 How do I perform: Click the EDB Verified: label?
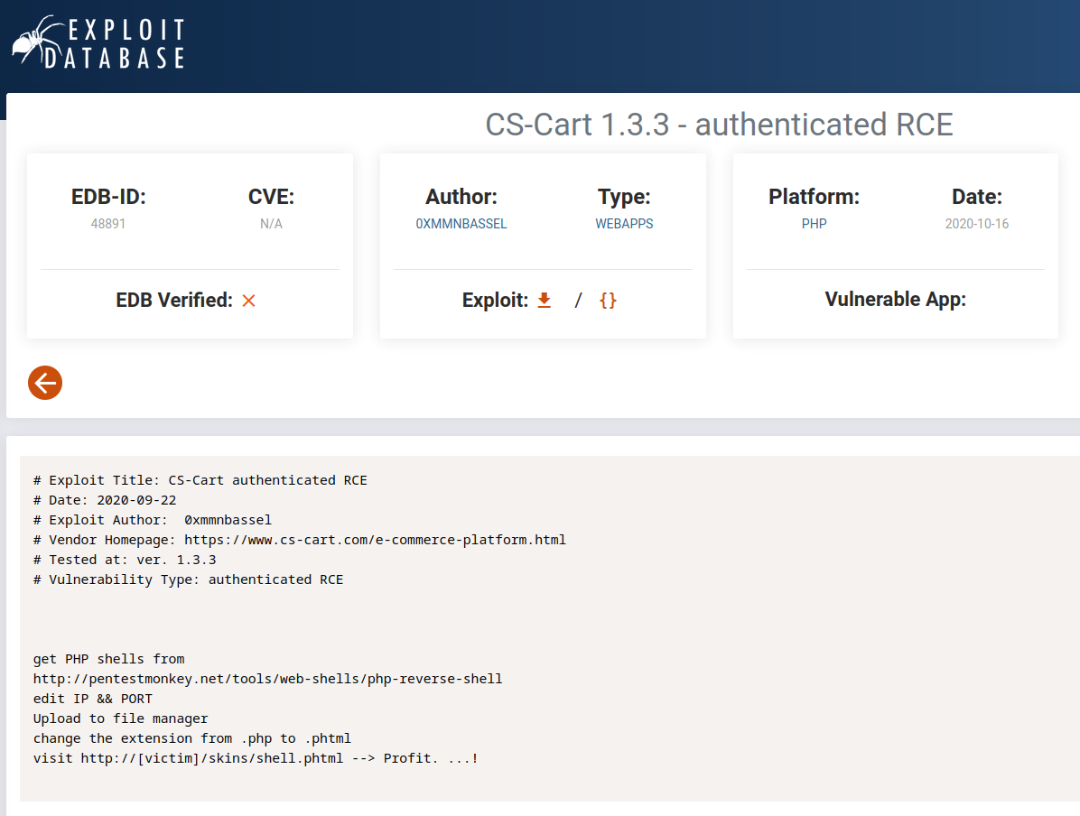pos(174,301)
